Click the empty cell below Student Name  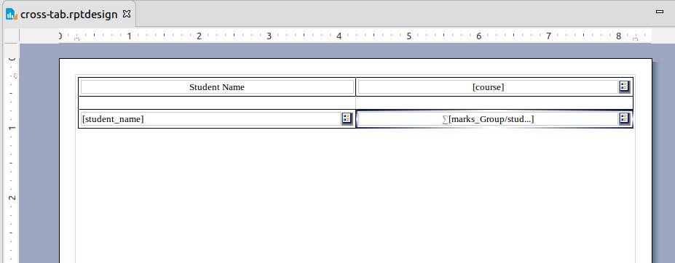click(217, 103)
